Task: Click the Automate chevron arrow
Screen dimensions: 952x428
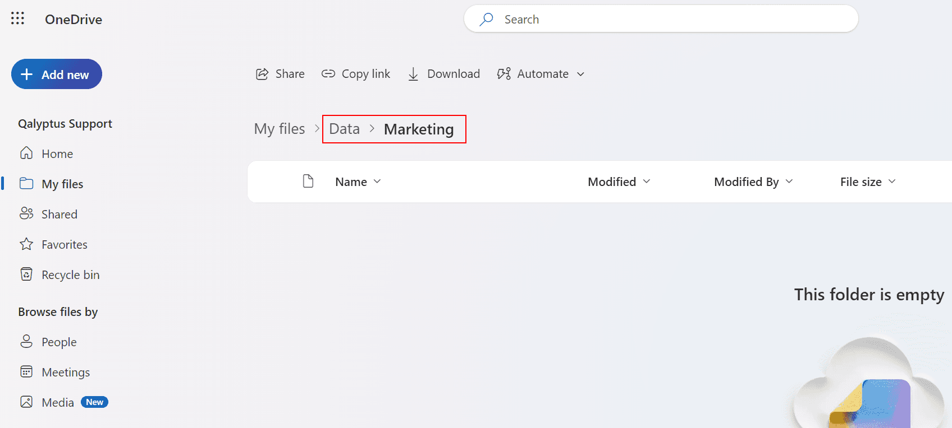Action: click(581, 75)
